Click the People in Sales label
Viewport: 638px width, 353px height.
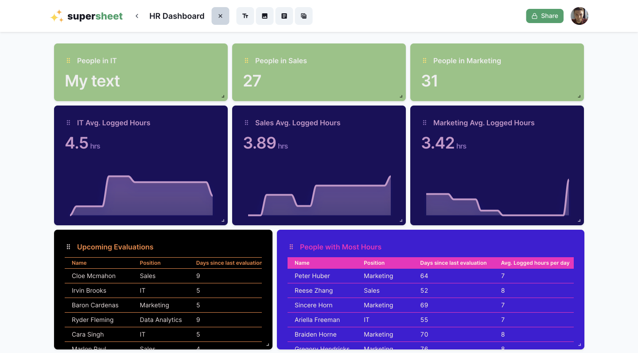(x=281, y=61)
